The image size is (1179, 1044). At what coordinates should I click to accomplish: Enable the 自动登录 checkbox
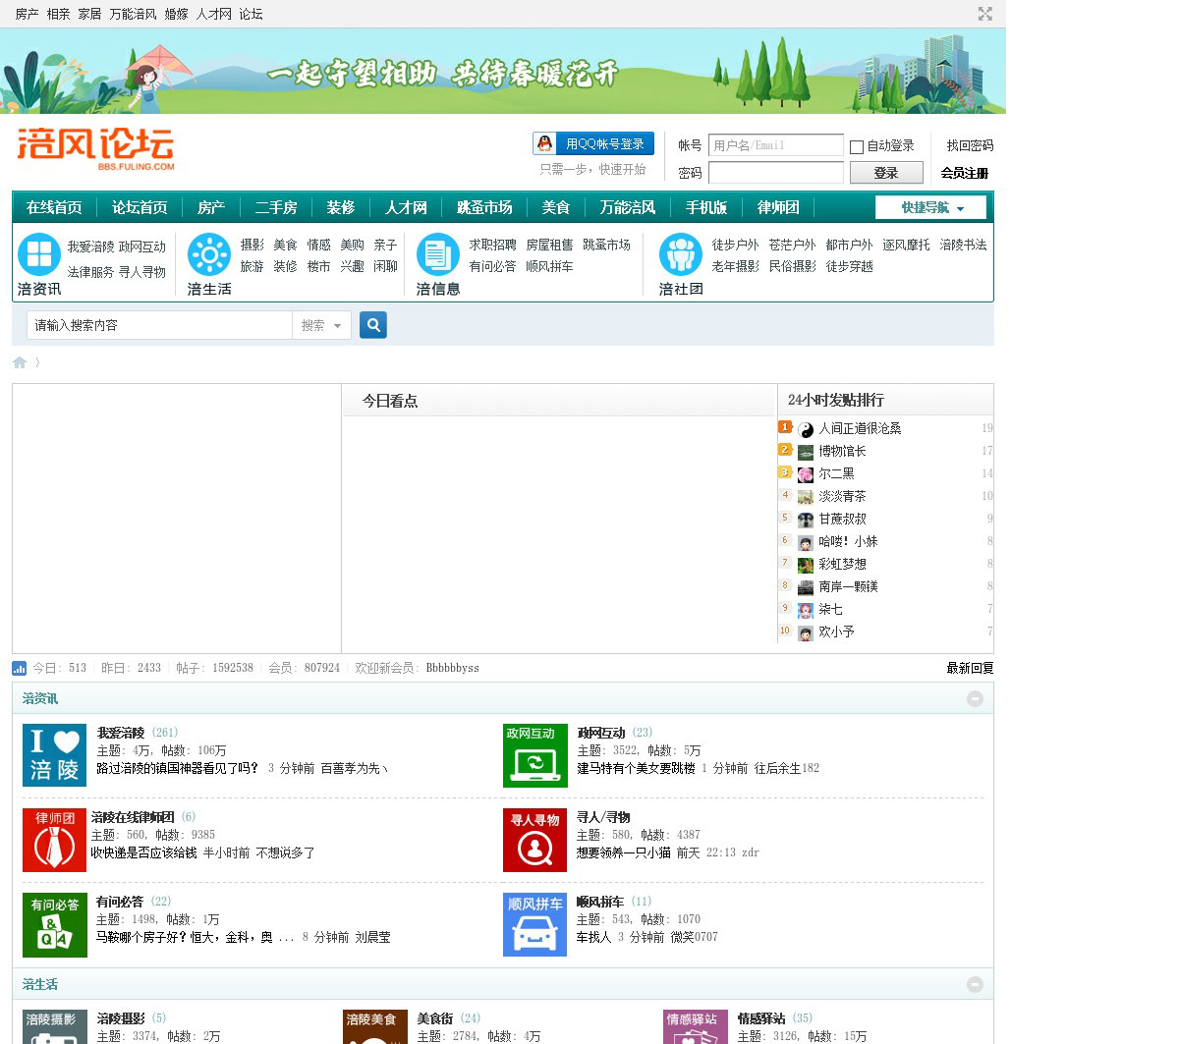point(857,146)
